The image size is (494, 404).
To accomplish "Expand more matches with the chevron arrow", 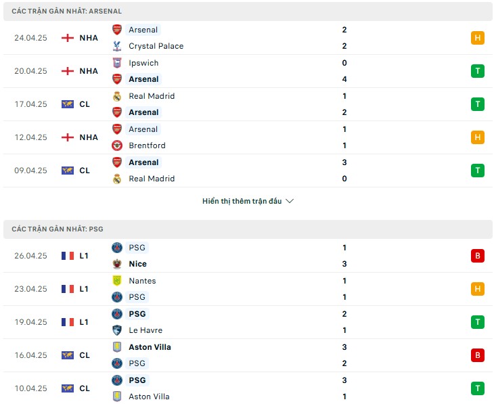I will pyautogui.click(x=290, y=201).
